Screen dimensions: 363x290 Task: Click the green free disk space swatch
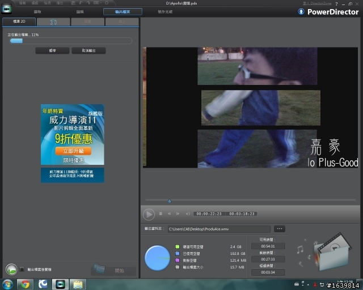click(178, 247)
